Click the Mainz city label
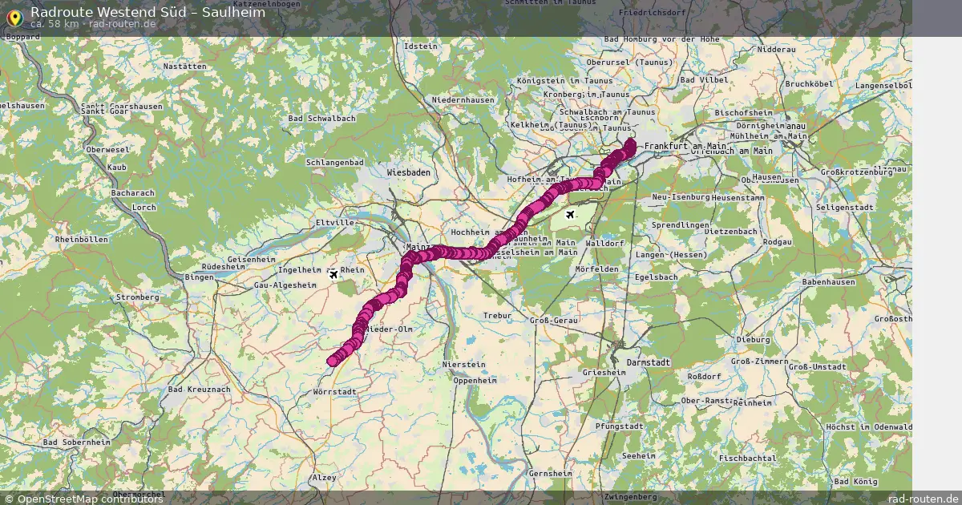The image size is (962, 505). (x=418, y=247)
